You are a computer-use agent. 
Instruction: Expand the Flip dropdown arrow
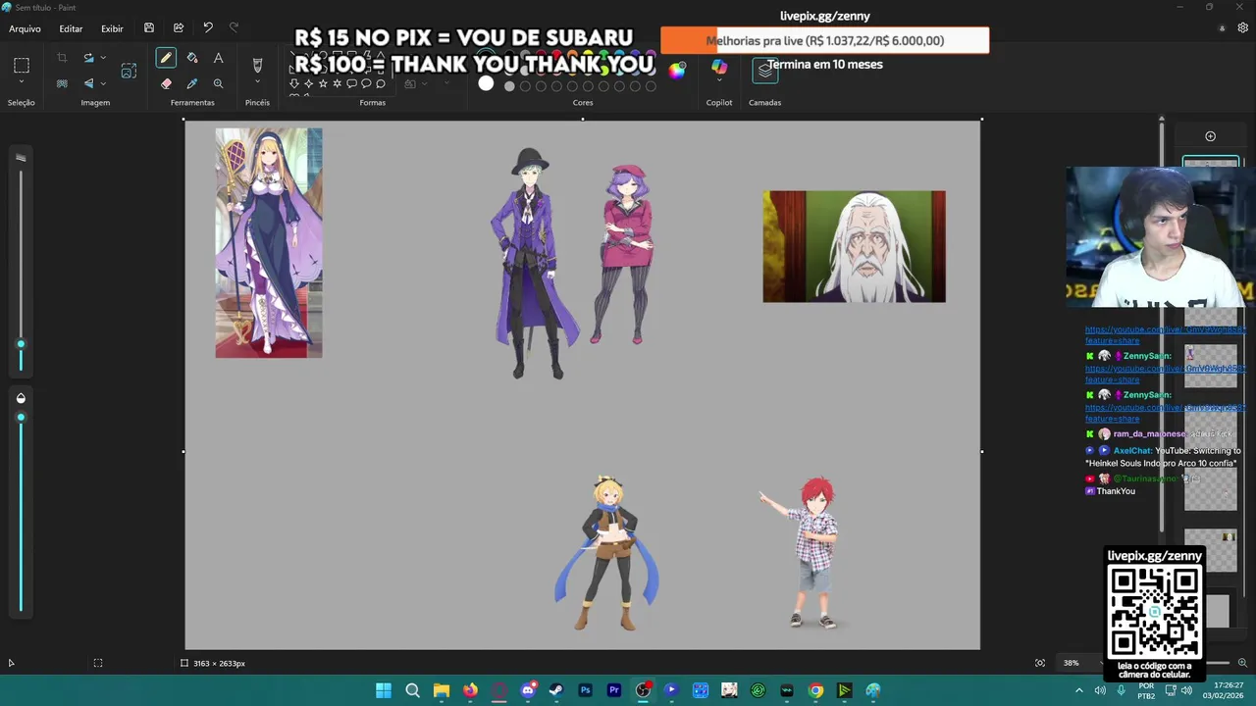pos(103,84)
